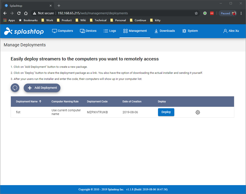Click the browser forward arrow
This screenshot has width=246, height=194.
12,13
